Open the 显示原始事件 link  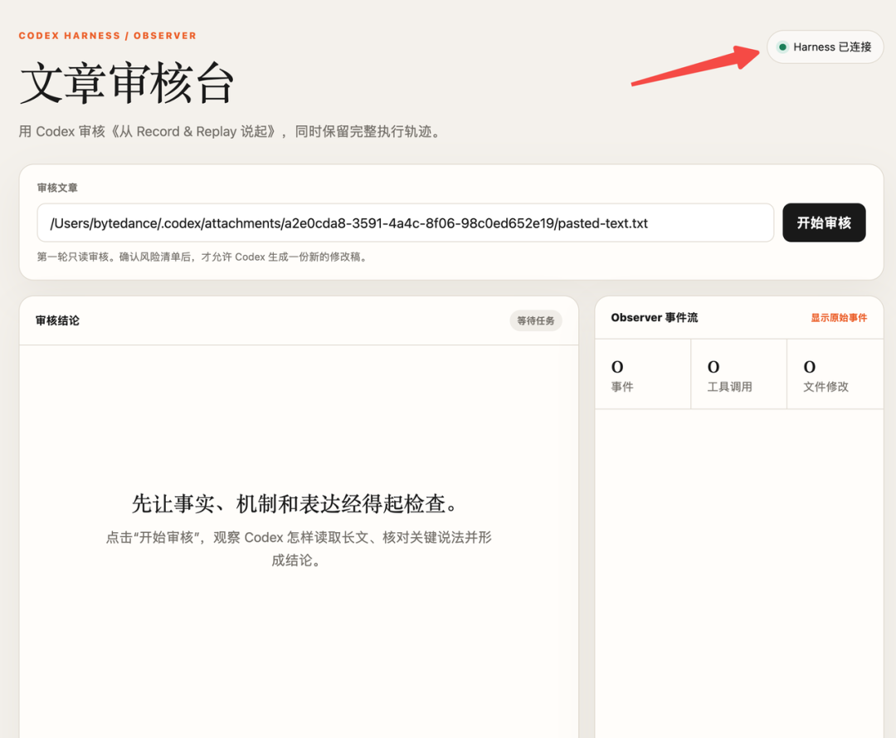pyautogui.click(x=838, y=318)
